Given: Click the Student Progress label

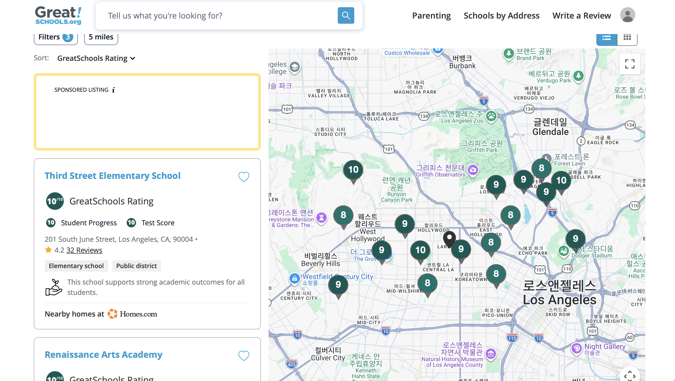Looking at the screenshot, I should (89, 223).
